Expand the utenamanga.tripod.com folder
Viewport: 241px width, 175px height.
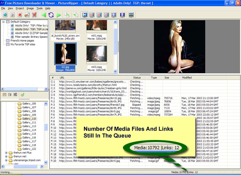coord(6,160)
